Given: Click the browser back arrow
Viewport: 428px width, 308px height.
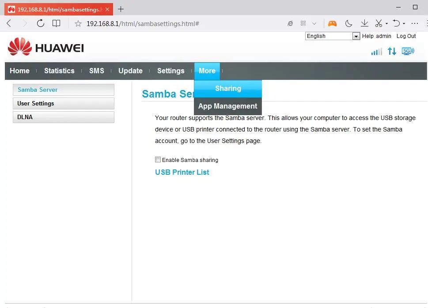Looking at the screenshot, I should click(9, 23).
